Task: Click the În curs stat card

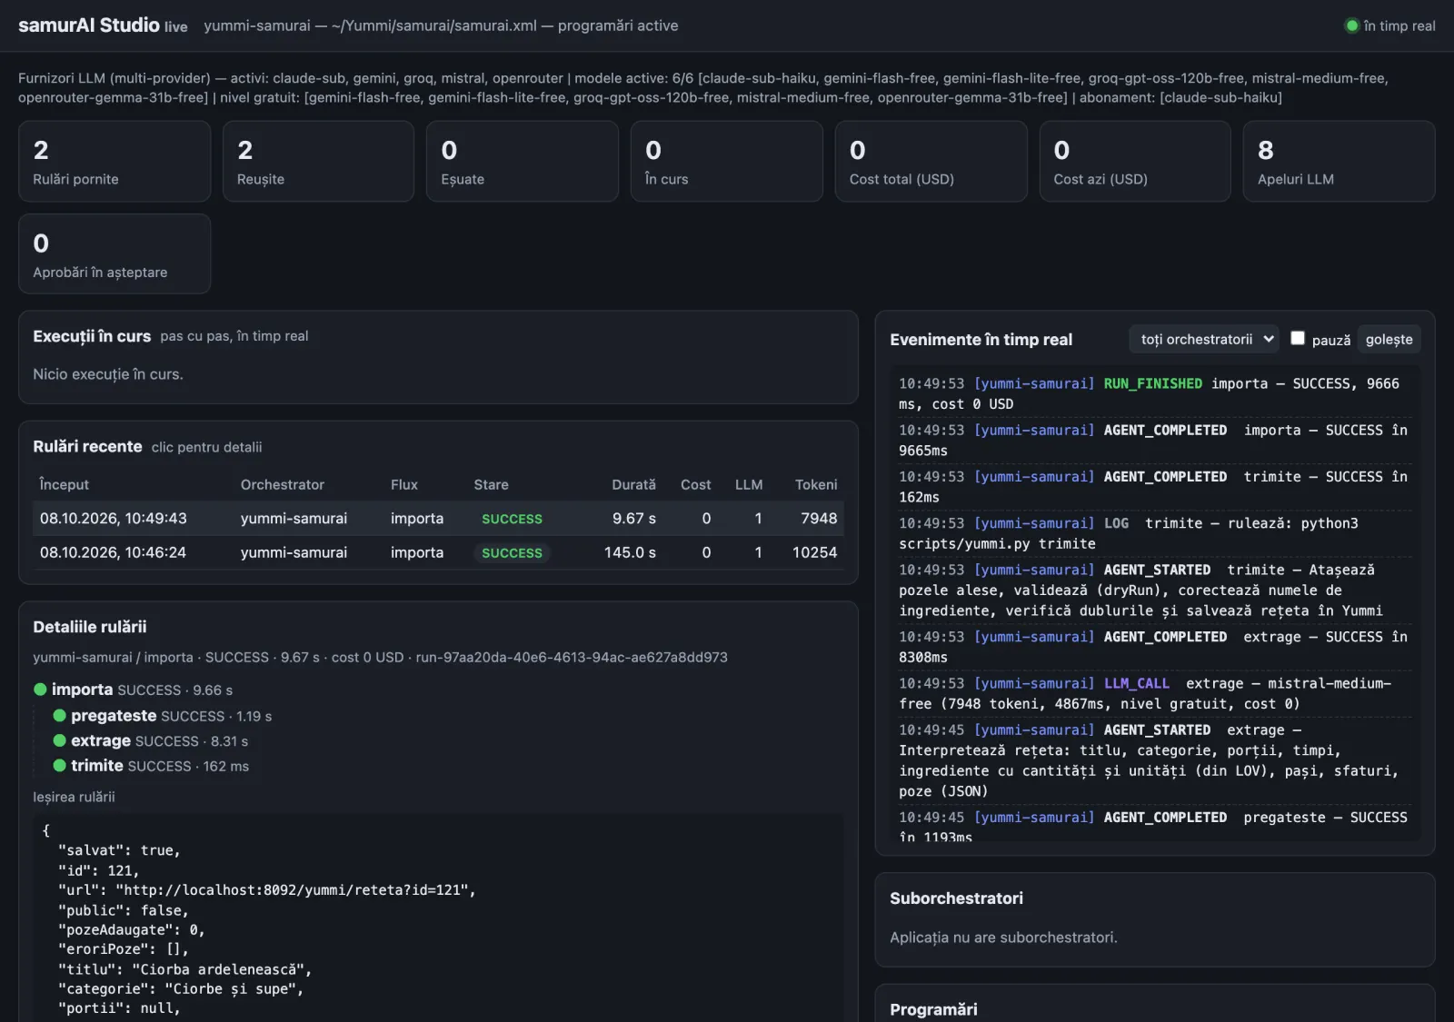Action: 726,162
